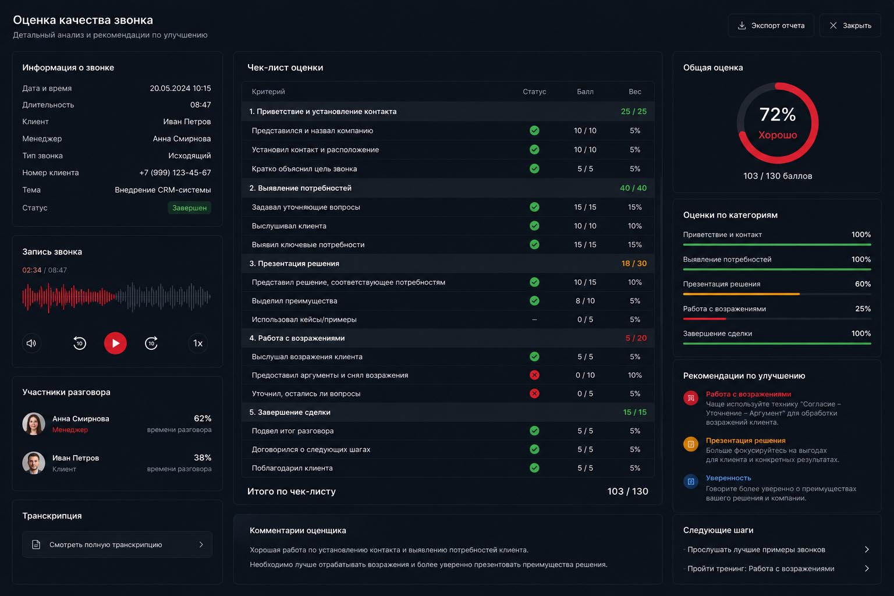This screenshot has width=894, height=596.
Task: Click the orange presentation recommendation icon
Action: pos(691,444)
